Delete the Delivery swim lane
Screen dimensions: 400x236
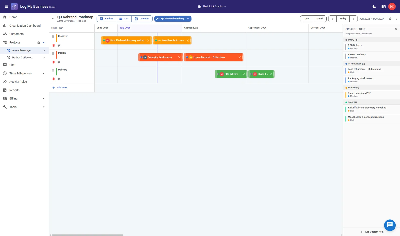(53, 79)
